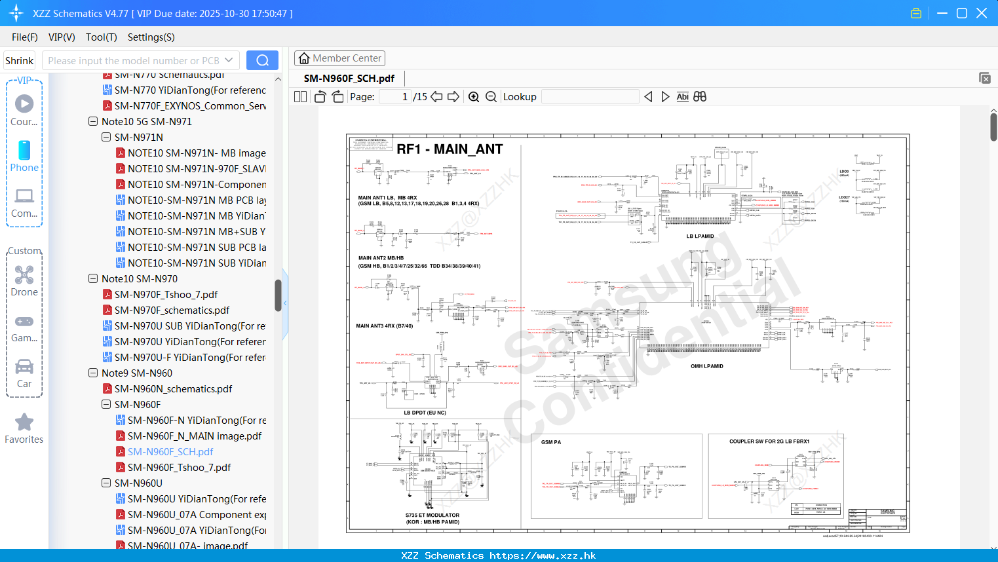Open the Courses video sidebar icon
998x562 pixels.
(x=24, y=110)
